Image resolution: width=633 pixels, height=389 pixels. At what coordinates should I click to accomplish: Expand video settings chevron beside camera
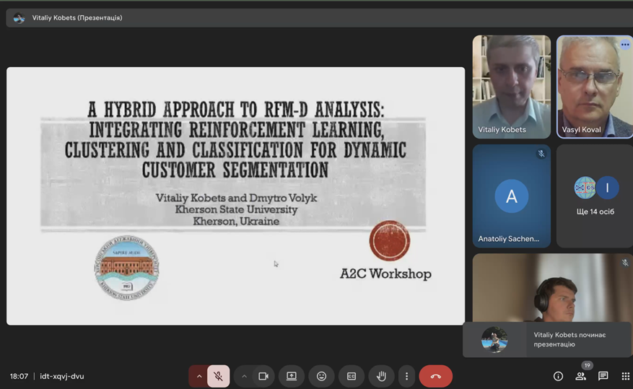point(244,376)
